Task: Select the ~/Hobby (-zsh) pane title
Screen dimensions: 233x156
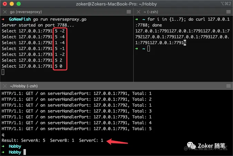Action: 24,86
